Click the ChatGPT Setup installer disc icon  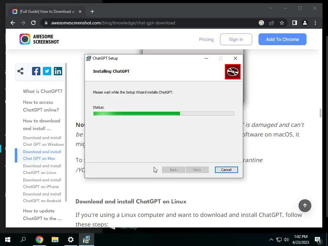[233, 72]
